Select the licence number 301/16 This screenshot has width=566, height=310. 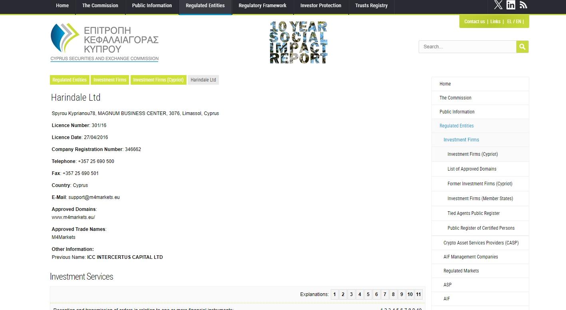pyautogui.click(x=99, y=125)
